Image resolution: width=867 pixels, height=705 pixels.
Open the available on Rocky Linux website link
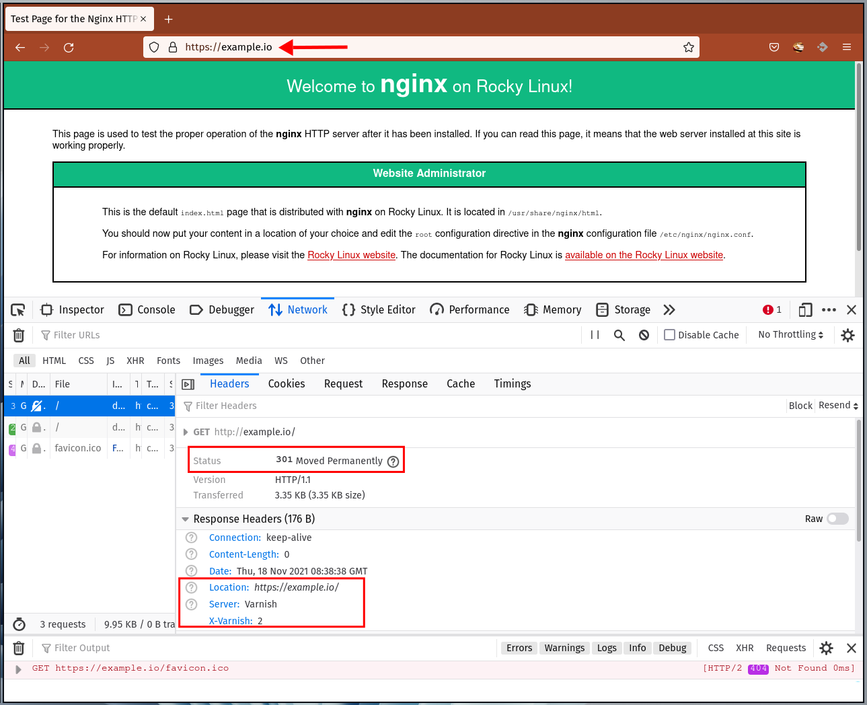point(644,255)
